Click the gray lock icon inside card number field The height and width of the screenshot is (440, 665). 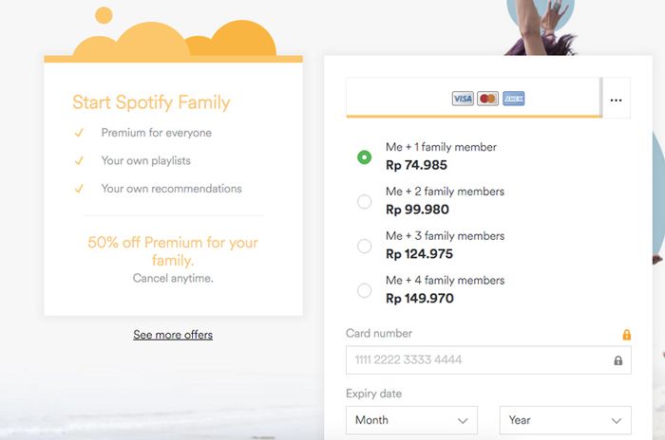(x=617, y=360)
